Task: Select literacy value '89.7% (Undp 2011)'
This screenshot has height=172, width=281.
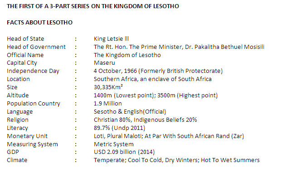Action: point(120,128)
